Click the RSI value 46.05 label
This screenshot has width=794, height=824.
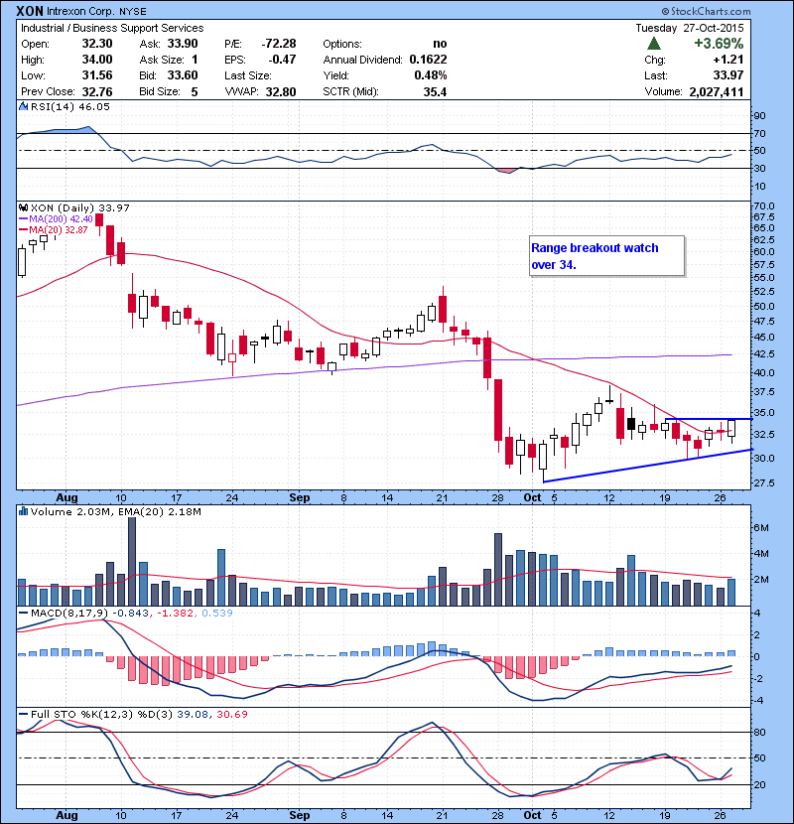click(x=93, y=106)
